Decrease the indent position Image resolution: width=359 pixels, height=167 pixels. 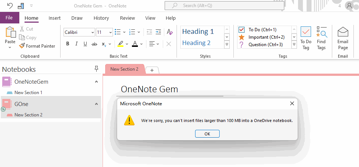[x=149, y=32]
